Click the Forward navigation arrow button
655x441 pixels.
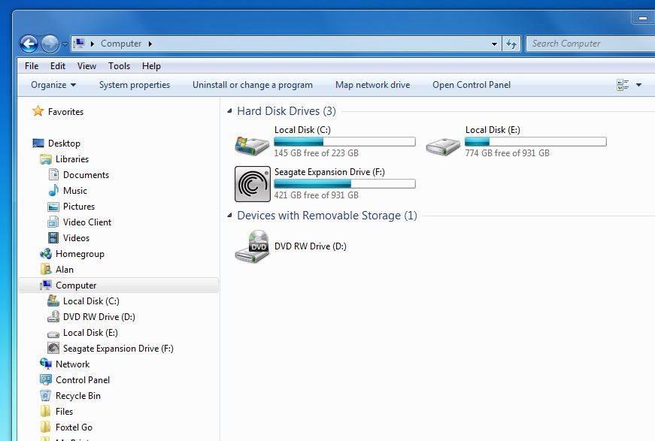(x=50, y=44)
